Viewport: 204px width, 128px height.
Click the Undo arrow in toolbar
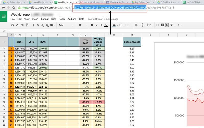click(x=17, y=25)
